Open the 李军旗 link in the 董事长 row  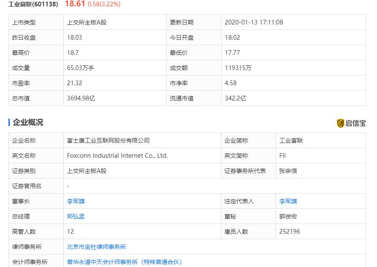pyautogui.click(x=76, y=201)
